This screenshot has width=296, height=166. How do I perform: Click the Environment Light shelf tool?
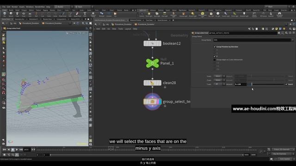point(203,14)
